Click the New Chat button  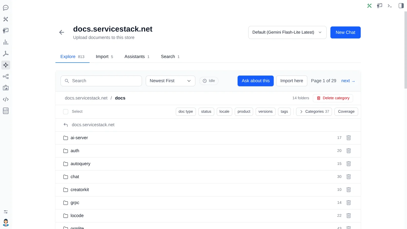(345, 32)
